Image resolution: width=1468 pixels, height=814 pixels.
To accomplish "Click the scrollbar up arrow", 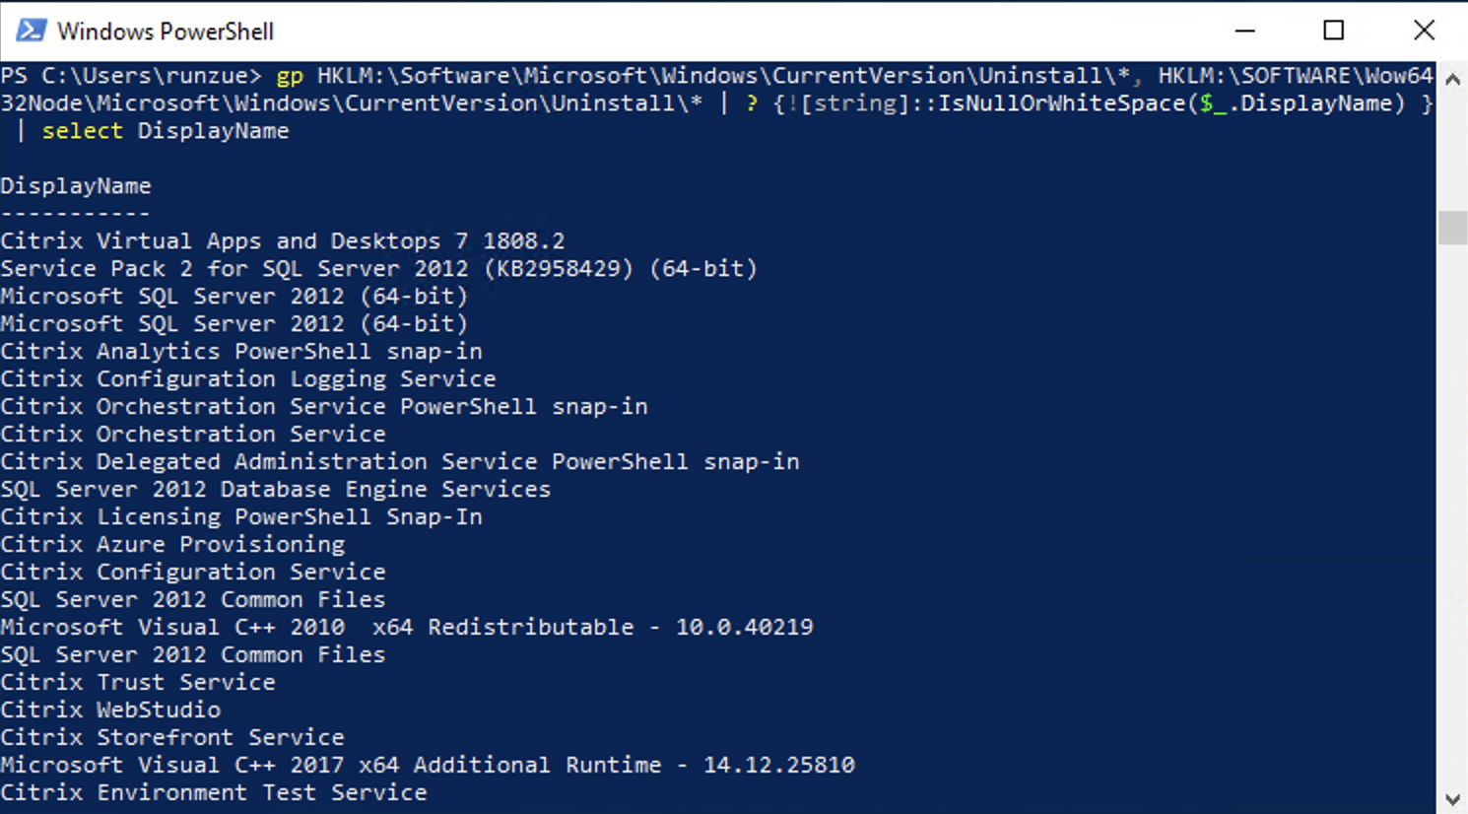I will pyautogui.click(x=1453, y=79).
